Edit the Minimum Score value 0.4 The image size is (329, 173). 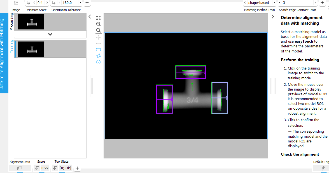pyautogui.click(x=40, y=3)
